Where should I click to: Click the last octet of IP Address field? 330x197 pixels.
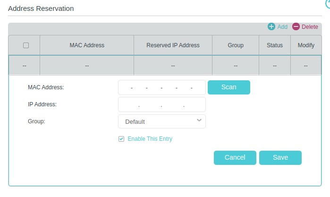(195, 104)
